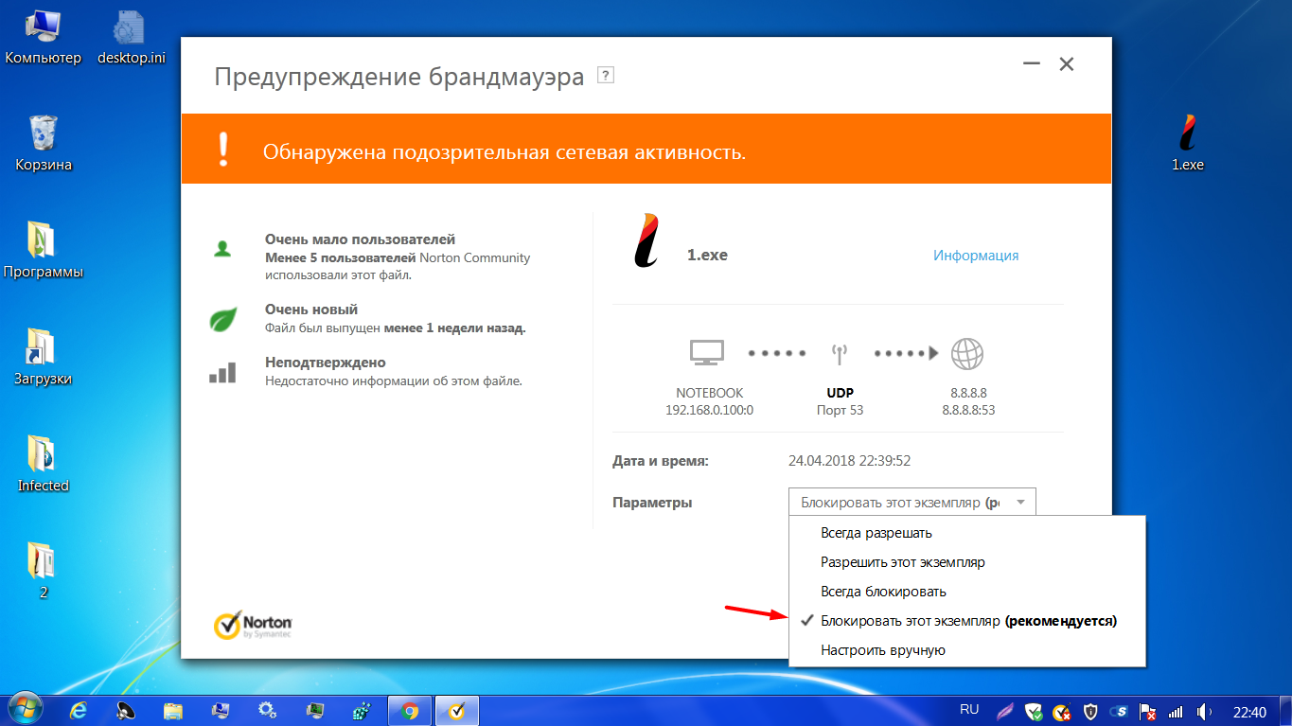Select the folder named 2 on desktop
1292x726 pixels.
44,572
